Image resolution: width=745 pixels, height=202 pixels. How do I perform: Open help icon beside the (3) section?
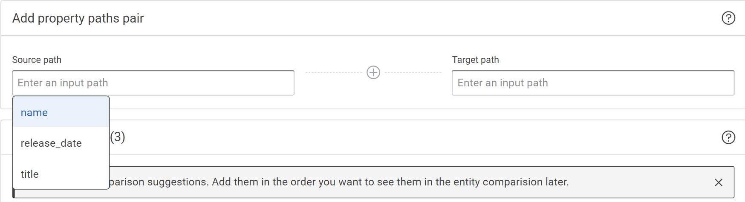728,137
